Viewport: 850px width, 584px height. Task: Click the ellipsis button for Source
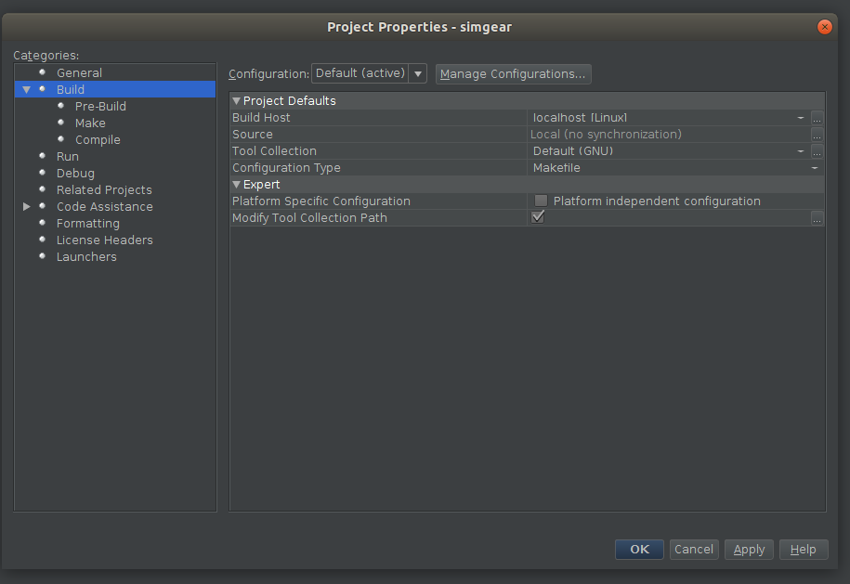817,135
